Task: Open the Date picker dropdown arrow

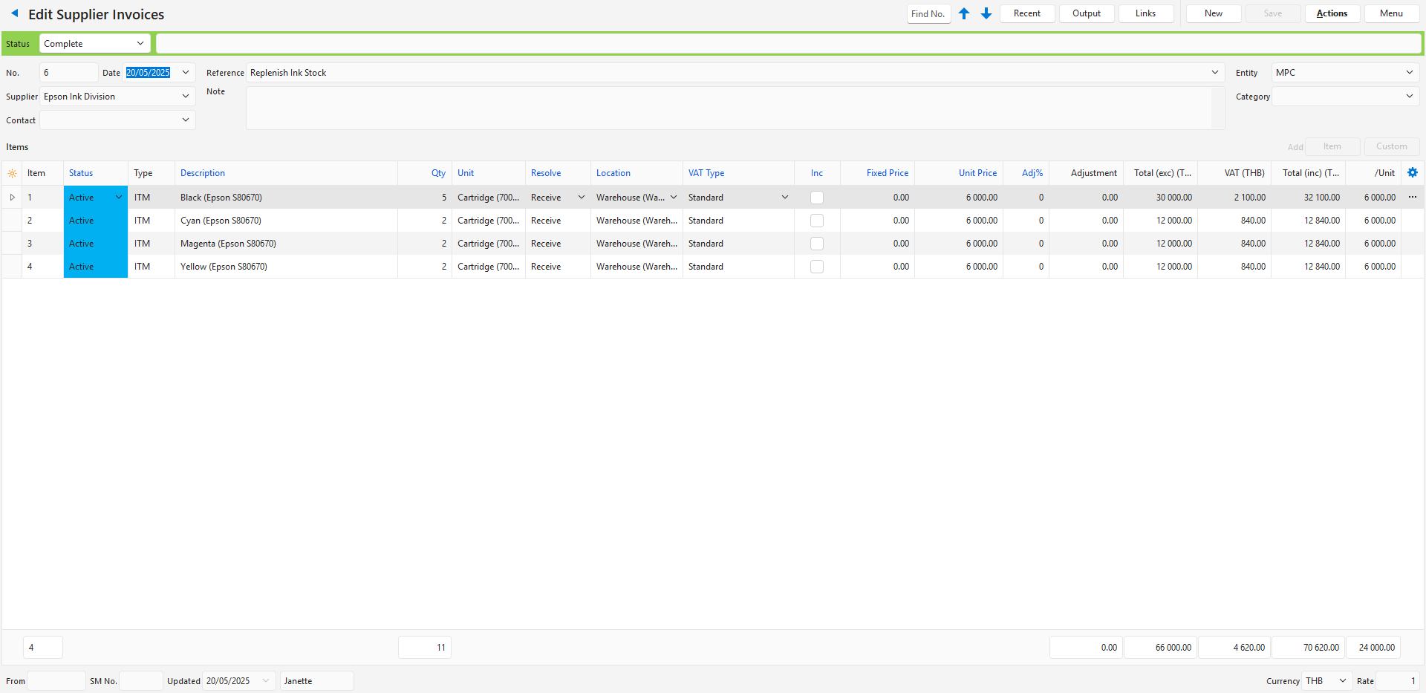Action: 186,72
